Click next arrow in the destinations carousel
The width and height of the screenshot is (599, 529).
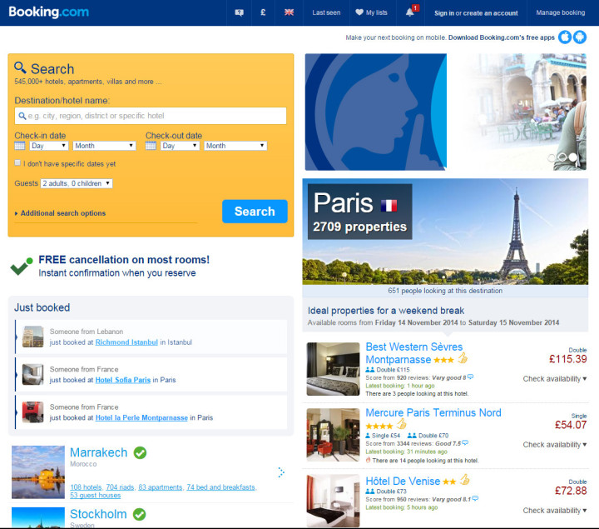281,472
